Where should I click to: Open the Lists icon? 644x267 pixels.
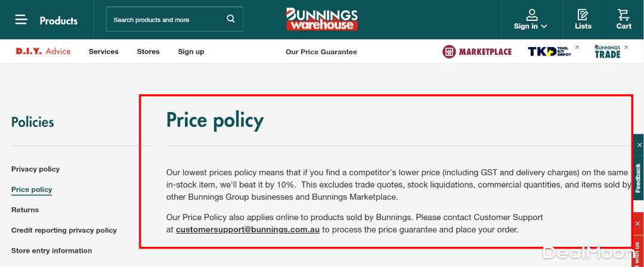(583, 14)
